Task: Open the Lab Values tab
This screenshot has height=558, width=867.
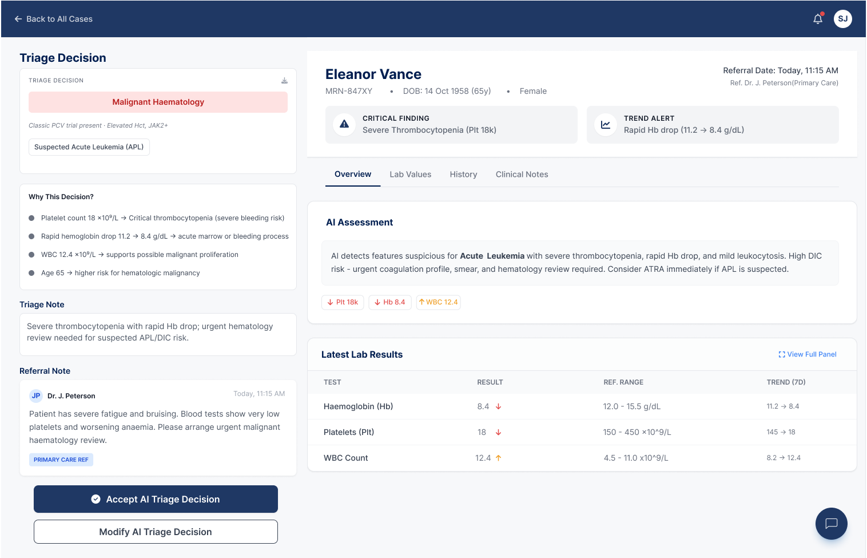Action: pos(411,175)
